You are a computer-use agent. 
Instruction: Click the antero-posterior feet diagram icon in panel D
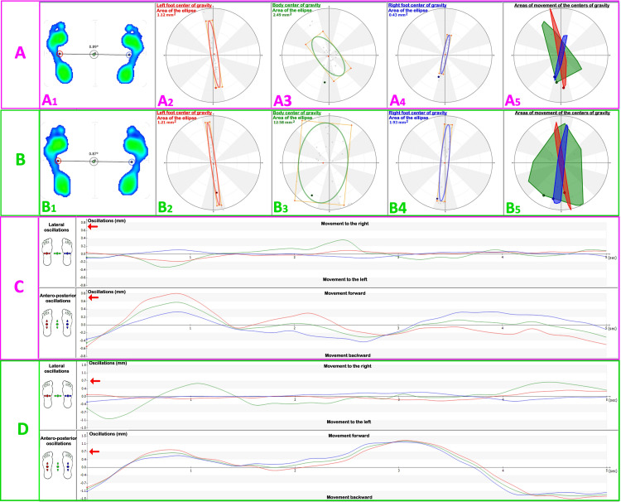click(x=58, y=466)
